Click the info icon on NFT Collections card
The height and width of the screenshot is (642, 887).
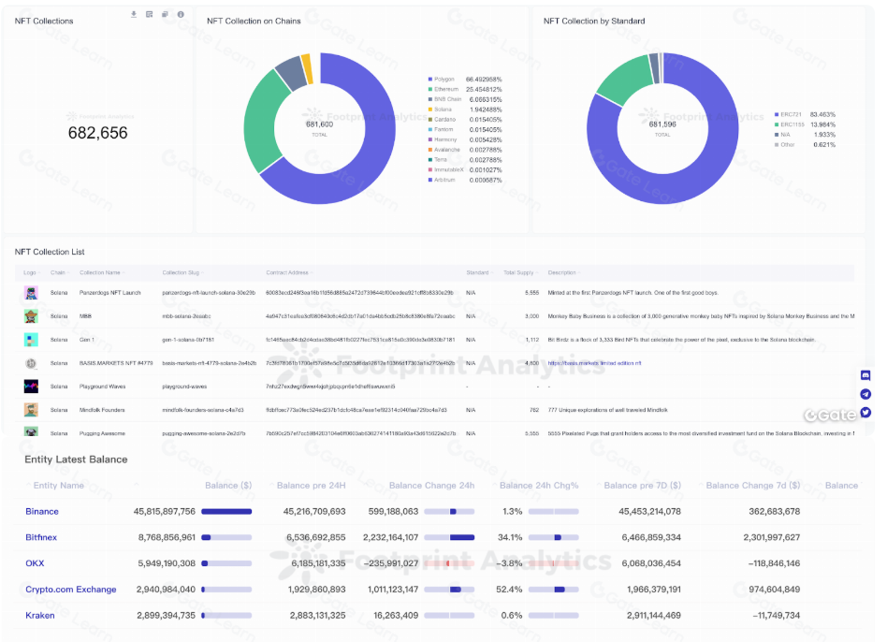181,15
